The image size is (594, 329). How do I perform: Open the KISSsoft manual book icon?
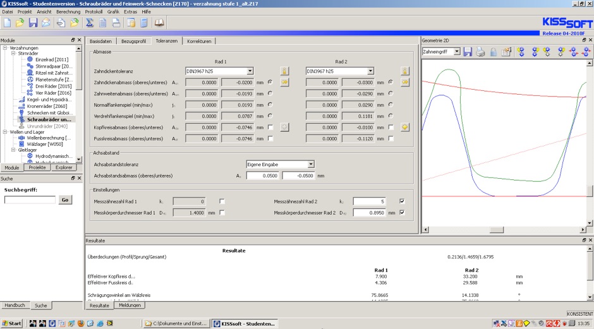point(159,23)
